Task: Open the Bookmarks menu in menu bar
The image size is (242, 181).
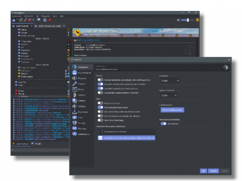Action: [x=29, y=16]
